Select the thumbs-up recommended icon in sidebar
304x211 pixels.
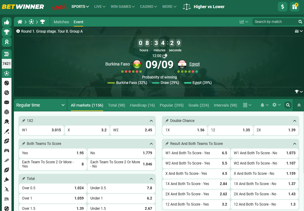[x=7, y=22]
